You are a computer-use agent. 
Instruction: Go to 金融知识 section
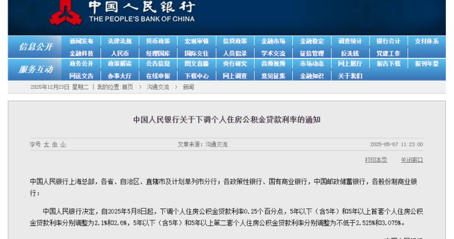[312, 76]
